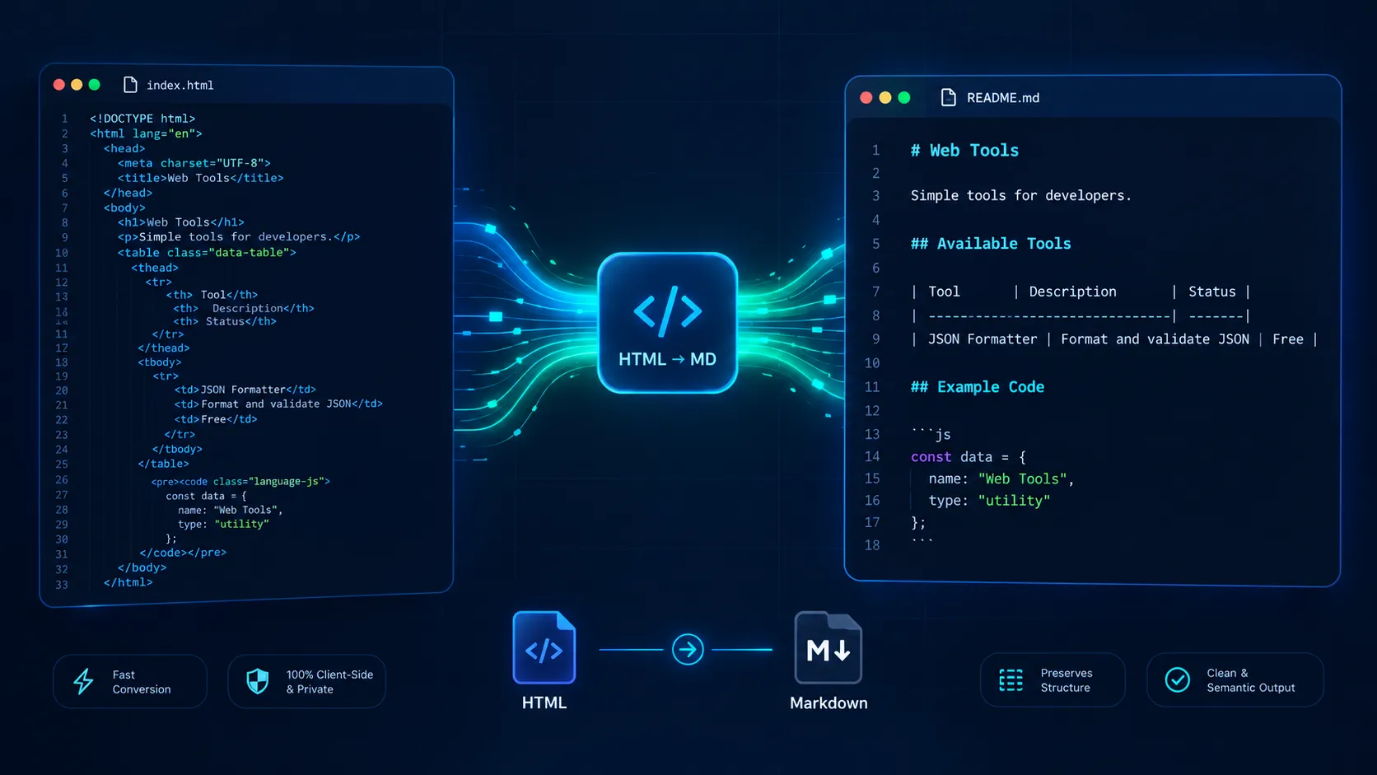
Task: Click the '## Example Code' heading
Action: pos(978,386)
